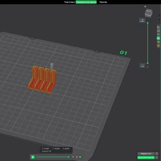Switch to the Подготовка tab
161x161 pixels.
point(69,2)
